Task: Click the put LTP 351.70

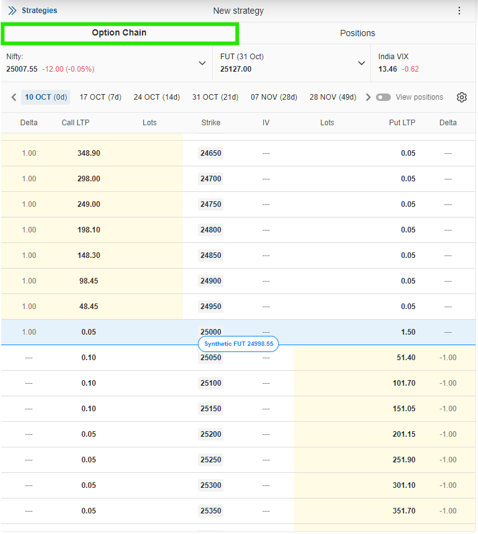Action: click(x=404, y=511)
